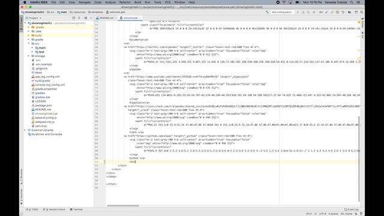Click the Git update project icon
The height and width of the screenshot is (216, 384).
coord(326,12)
